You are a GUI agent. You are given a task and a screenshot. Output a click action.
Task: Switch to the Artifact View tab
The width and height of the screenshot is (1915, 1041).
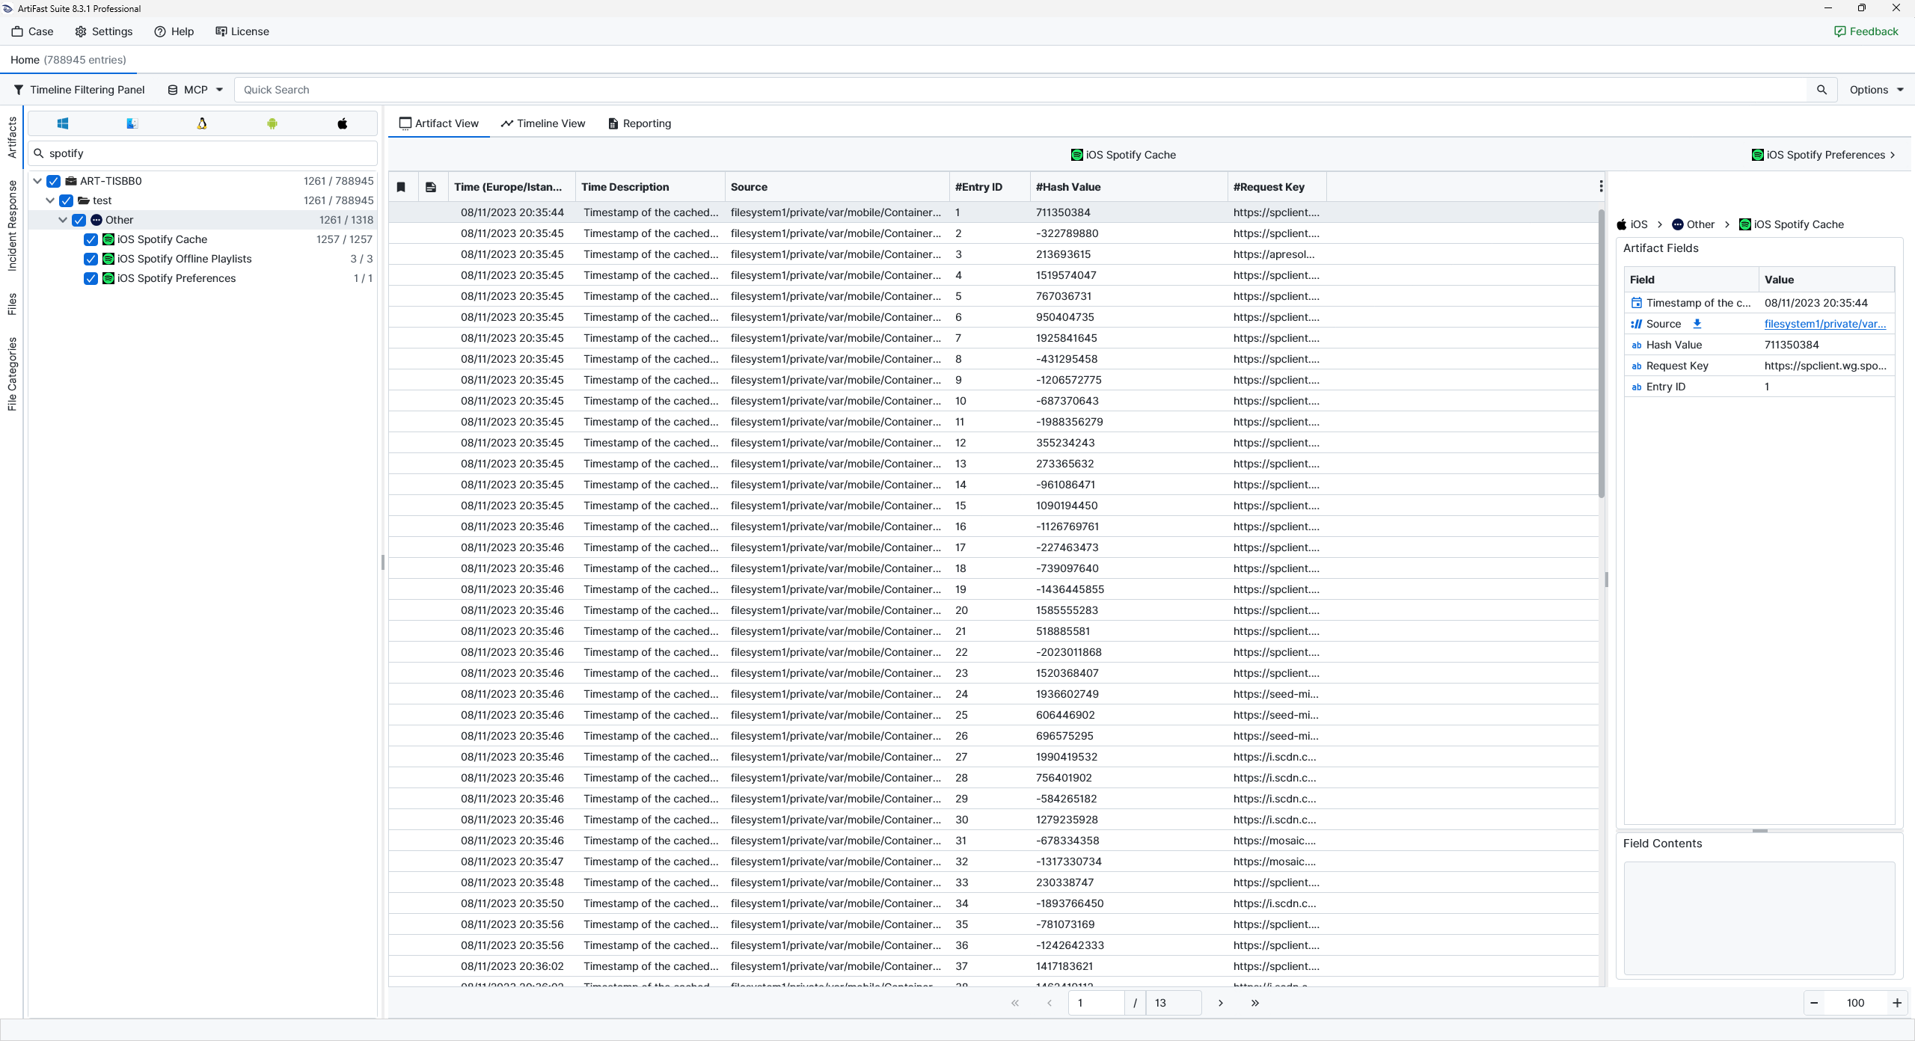coord(439,123)
